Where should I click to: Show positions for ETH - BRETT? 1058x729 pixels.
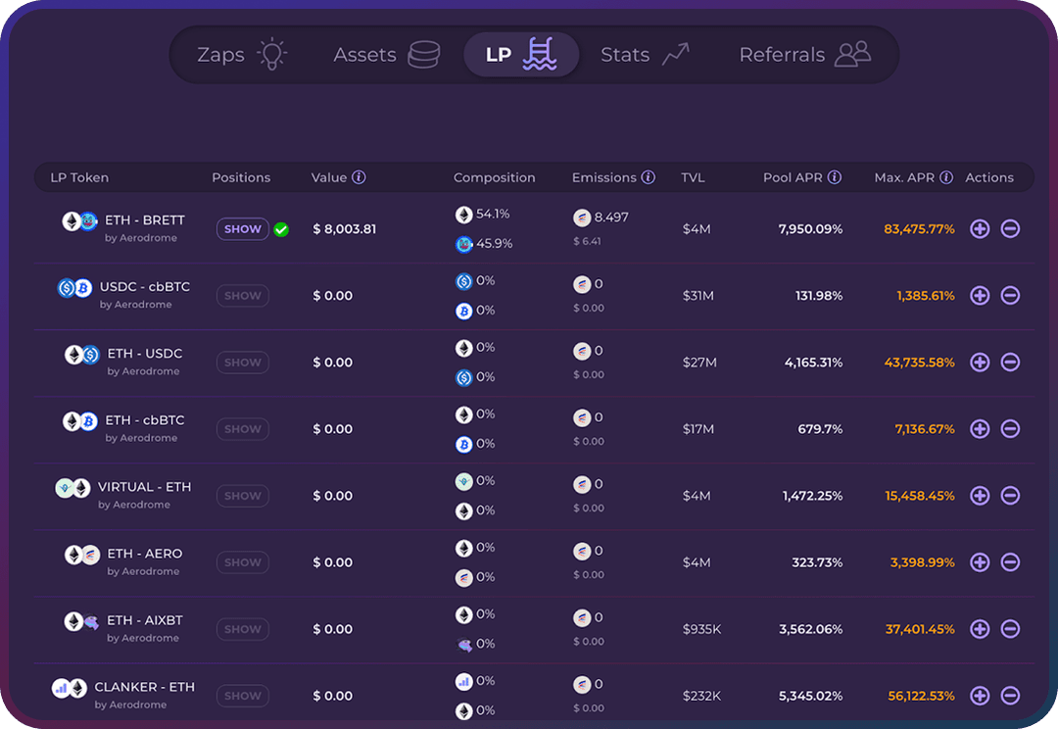tap(242, 229)
